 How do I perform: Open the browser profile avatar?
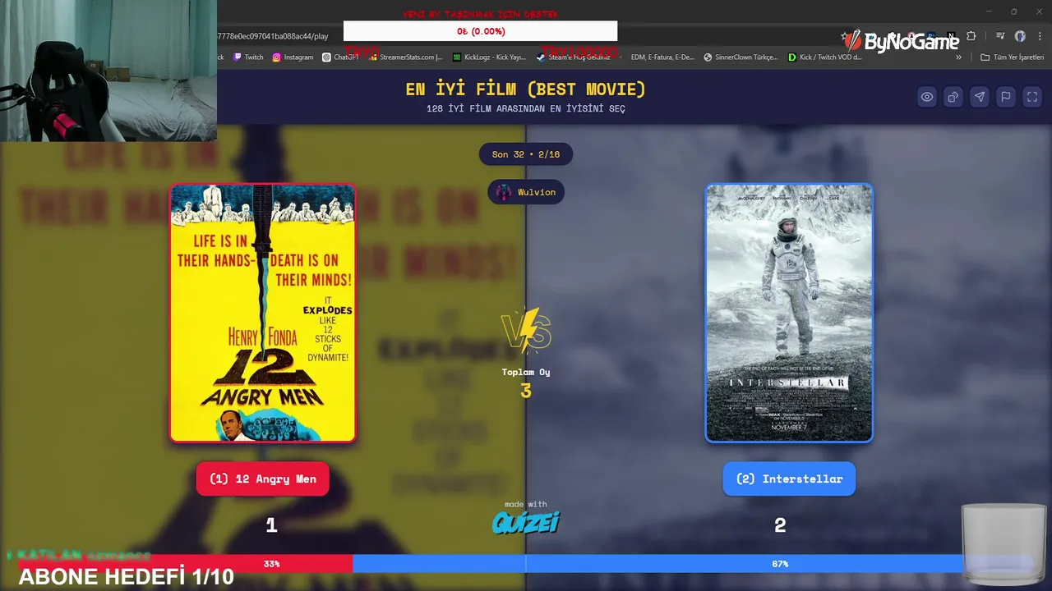[1020, 36]
